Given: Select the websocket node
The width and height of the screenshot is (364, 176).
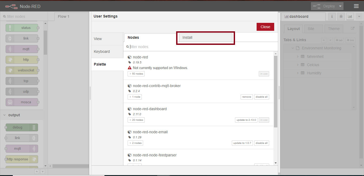Looking at the screenshot, I should [22, 70].
